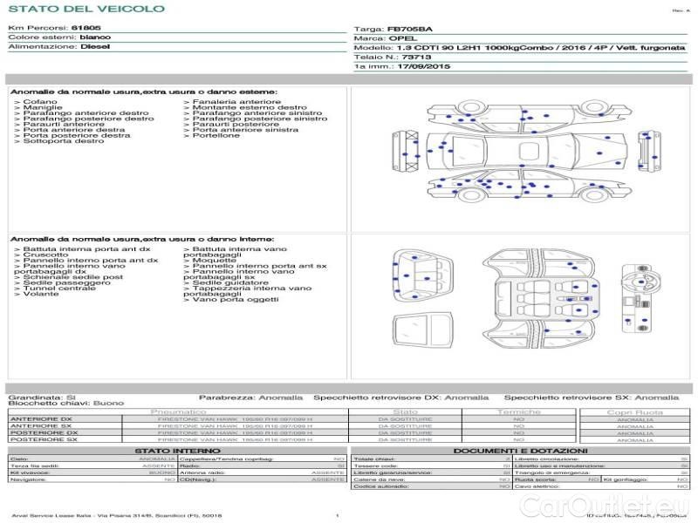The width and height of the screenshot is (698, 523).
Task: Select the Km Percorsi value 81805
Action: click(86, 28)
